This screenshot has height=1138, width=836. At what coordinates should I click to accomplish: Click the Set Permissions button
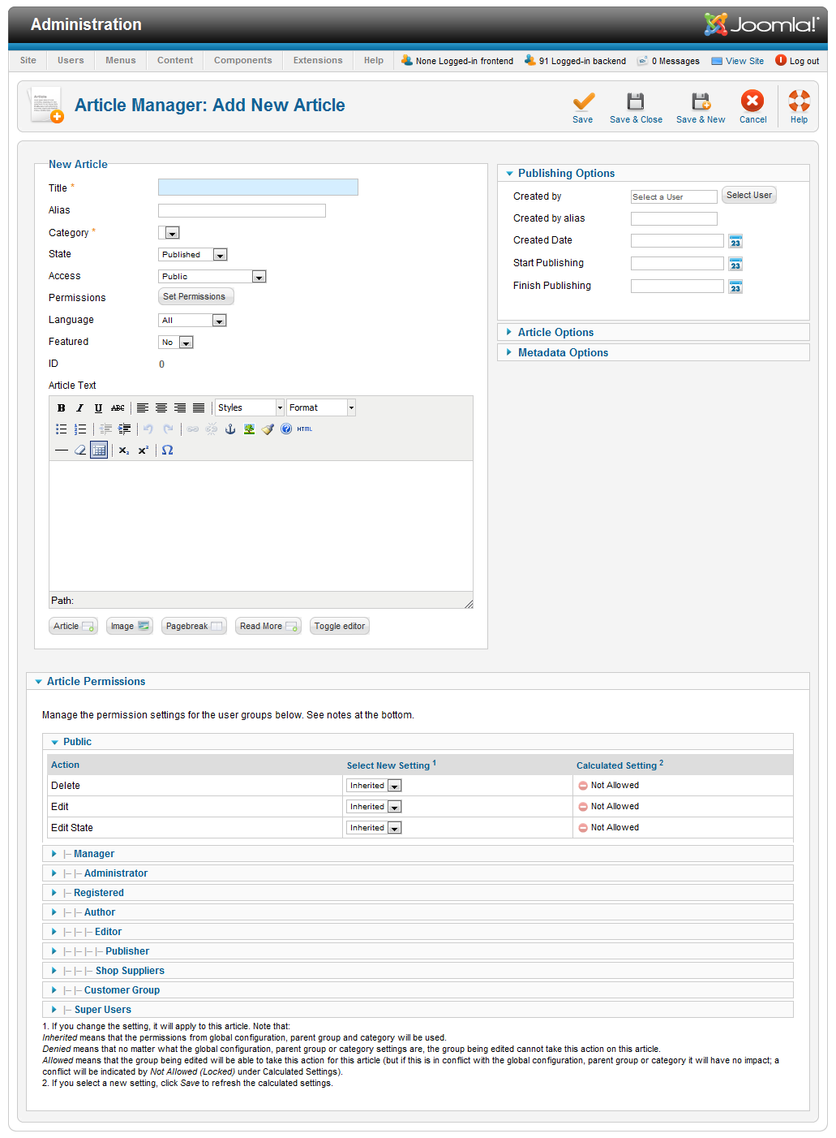click(195, 297)
